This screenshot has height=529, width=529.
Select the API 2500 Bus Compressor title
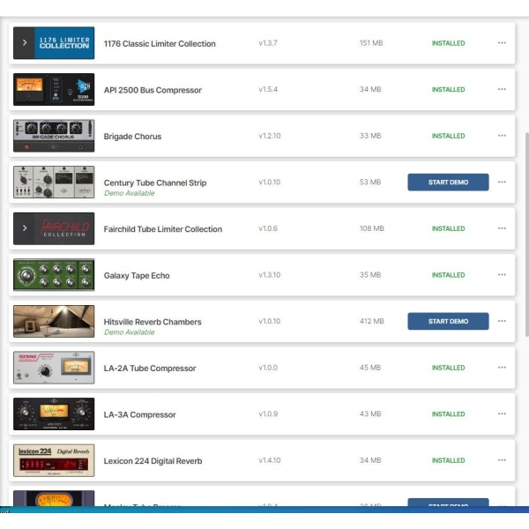coord(153,90)
